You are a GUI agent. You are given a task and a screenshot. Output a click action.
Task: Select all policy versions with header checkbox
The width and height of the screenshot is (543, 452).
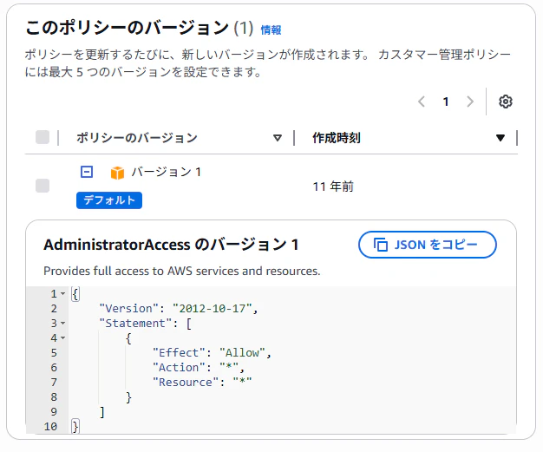point(43,137)
